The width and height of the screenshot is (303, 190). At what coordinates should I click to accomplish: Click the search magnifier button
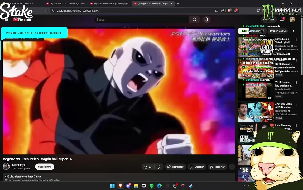pos(195,20)
